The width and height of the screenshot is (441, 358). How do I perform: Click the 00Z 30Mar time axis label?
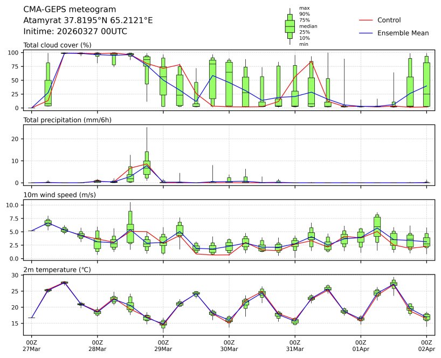click(229, 345)
